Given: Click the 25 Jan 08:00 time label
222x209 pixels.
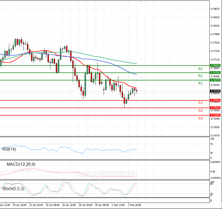Looking at the screenshot, I should point(53,205).
